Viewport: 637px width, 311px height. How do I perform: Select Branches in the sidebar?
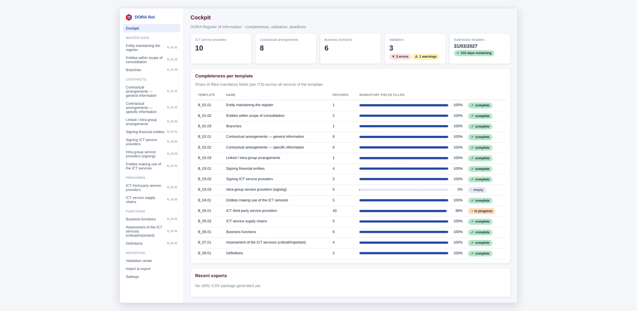point(152,70)
